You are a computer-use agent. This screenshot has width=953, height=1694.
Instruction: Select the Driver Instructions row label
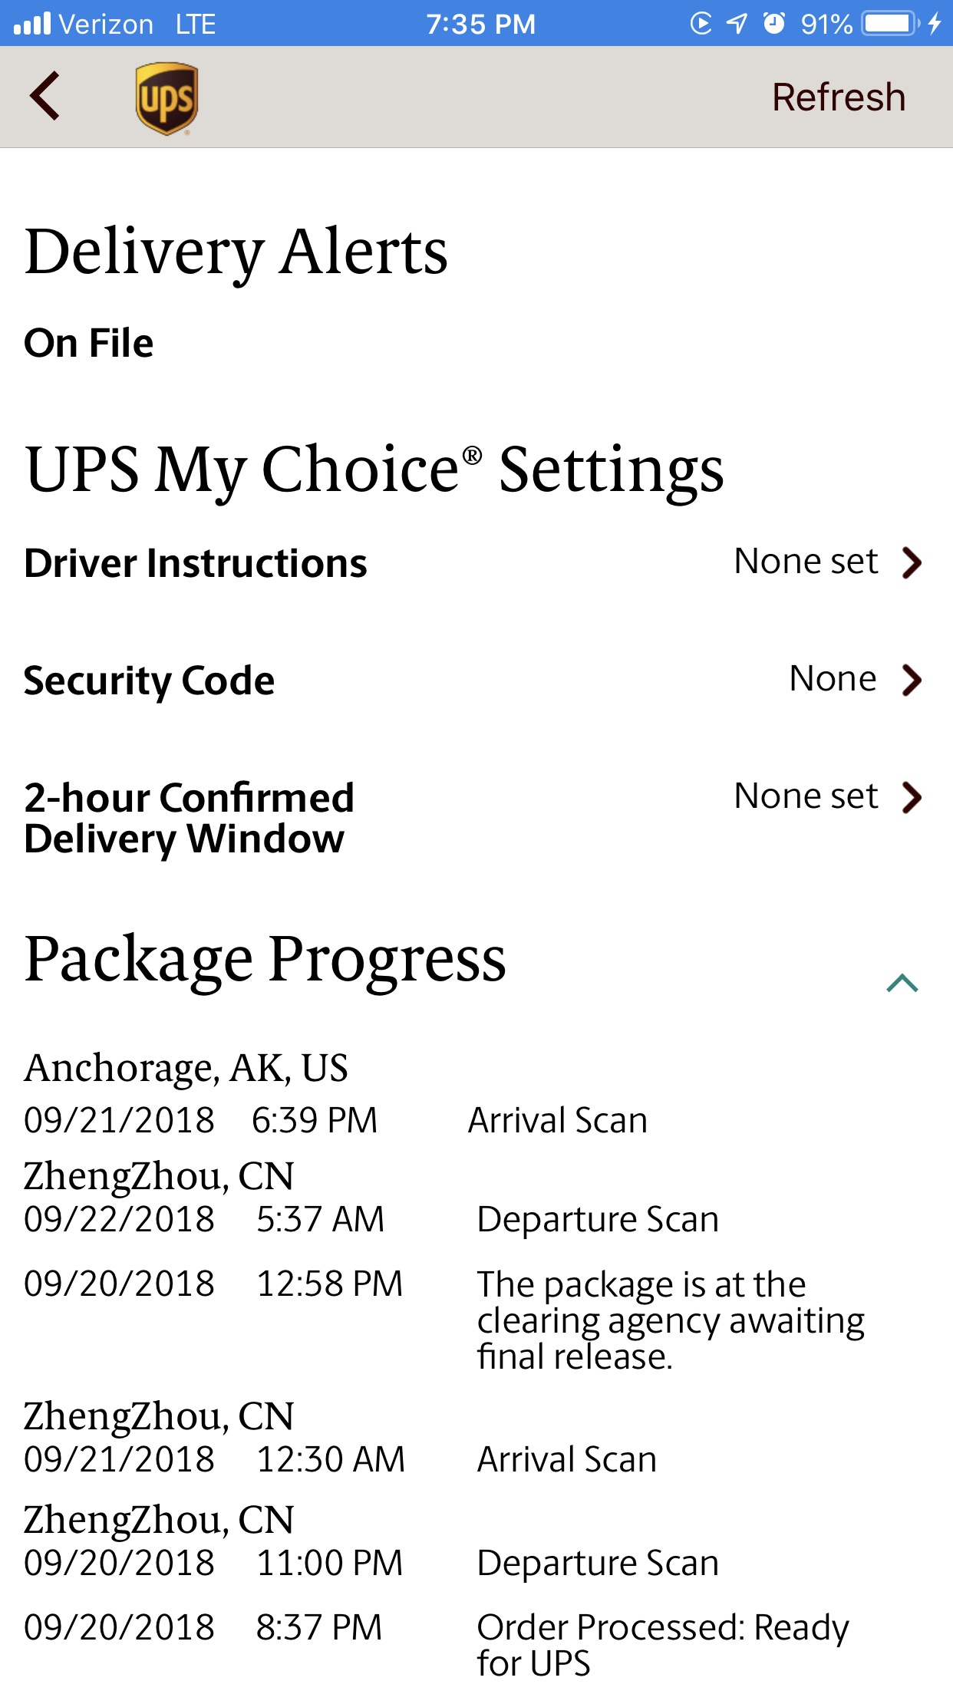(196, 563)
